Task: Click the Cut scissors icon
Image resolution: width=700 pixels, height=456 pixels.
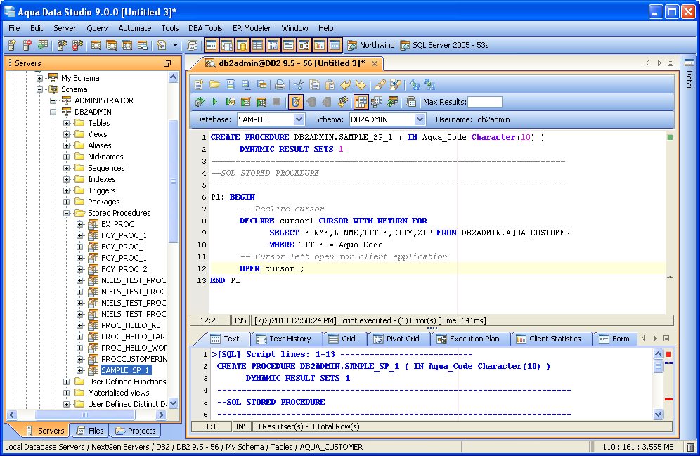Action: coord(299,84)
